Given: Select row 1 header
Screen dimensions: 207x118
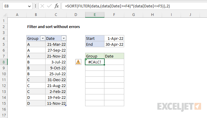Looking at the screenshot, I should click(4, 21).
